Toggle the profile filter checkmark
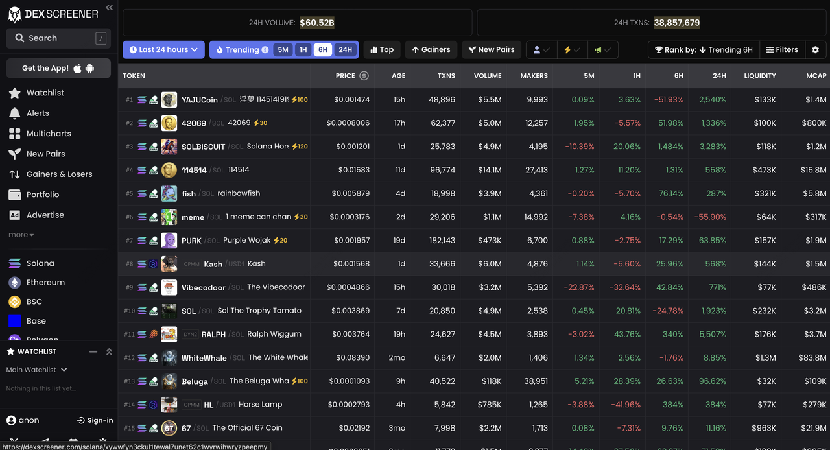The height and width of the screenshot is (450, 830). 541,50
